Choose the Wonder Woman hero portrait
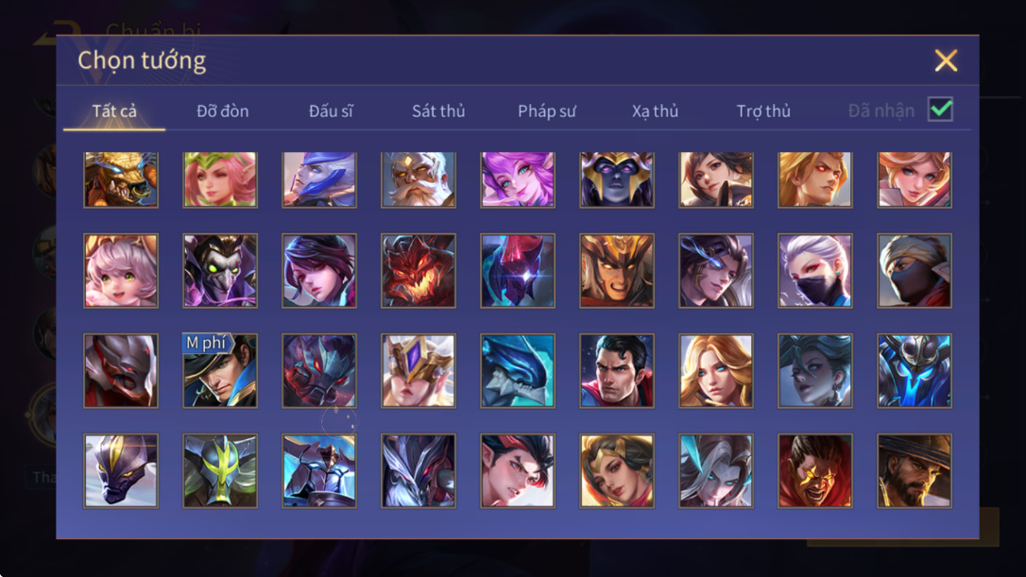 pyautogui.click(x=616, y=470)
